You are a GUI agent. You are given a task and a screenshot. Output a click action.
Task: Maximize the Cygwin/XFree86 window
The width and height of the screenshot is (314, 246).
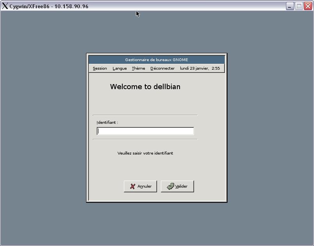[299, 6]
